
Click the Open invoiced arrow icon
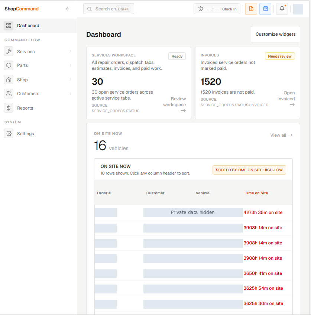click(x=292, y=105)
